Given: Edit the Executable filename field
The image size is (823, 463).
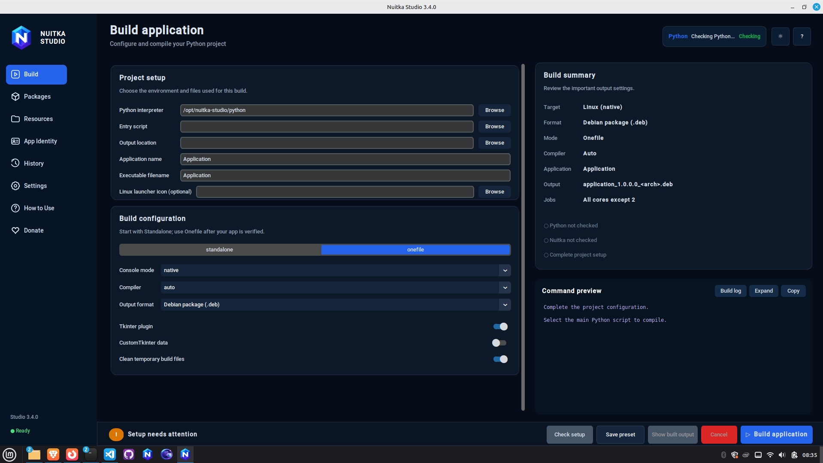Looking at the screenshot, I should pos(345,176).
